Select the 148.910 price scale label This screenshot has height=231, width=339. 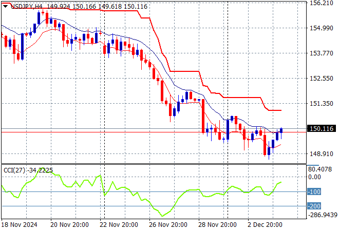(x=322, y=153)
